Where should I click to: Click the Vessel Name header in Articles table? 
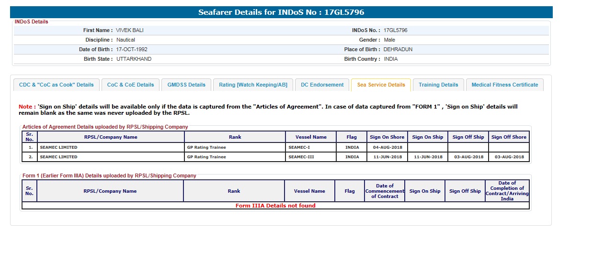(x=311, y=137)
